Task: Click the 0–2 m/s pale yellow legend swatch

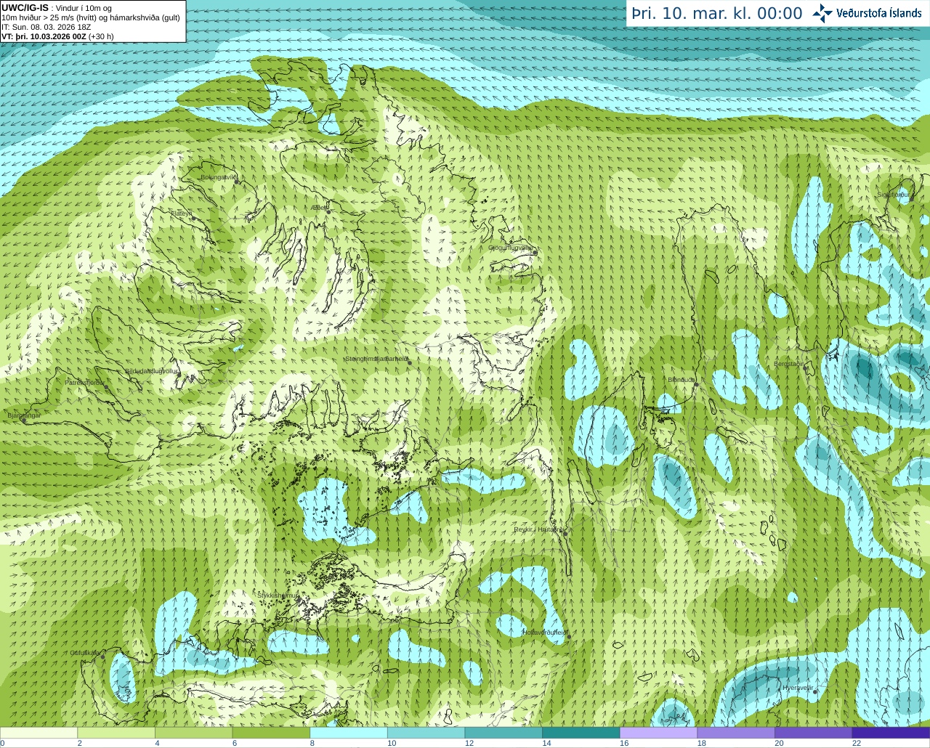Action: pos(39,733)
